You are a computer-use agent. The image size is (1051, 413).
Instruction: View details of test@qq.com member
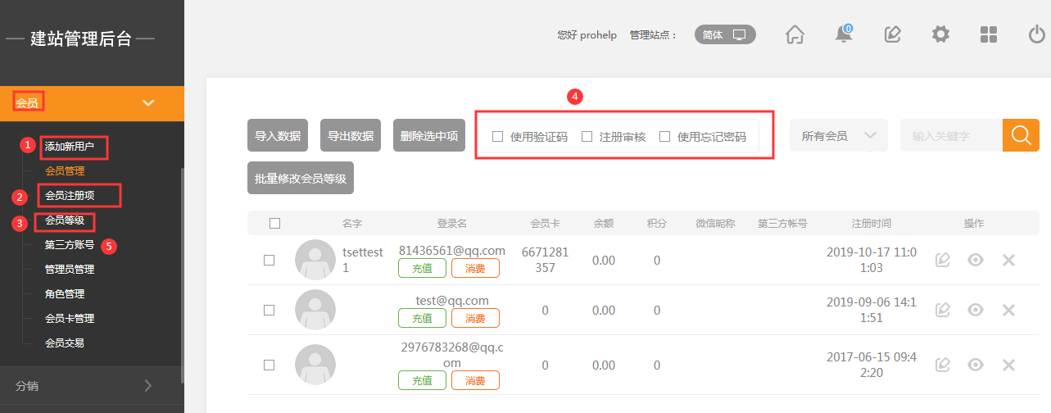(x=975, y=310)
